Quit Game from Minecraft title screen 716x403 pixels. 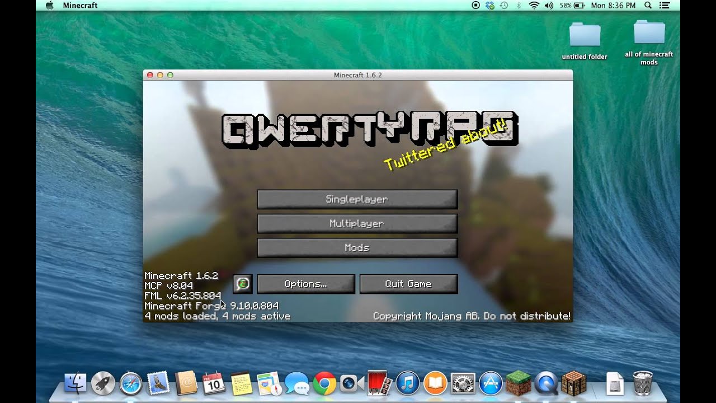tap(408, 284)
